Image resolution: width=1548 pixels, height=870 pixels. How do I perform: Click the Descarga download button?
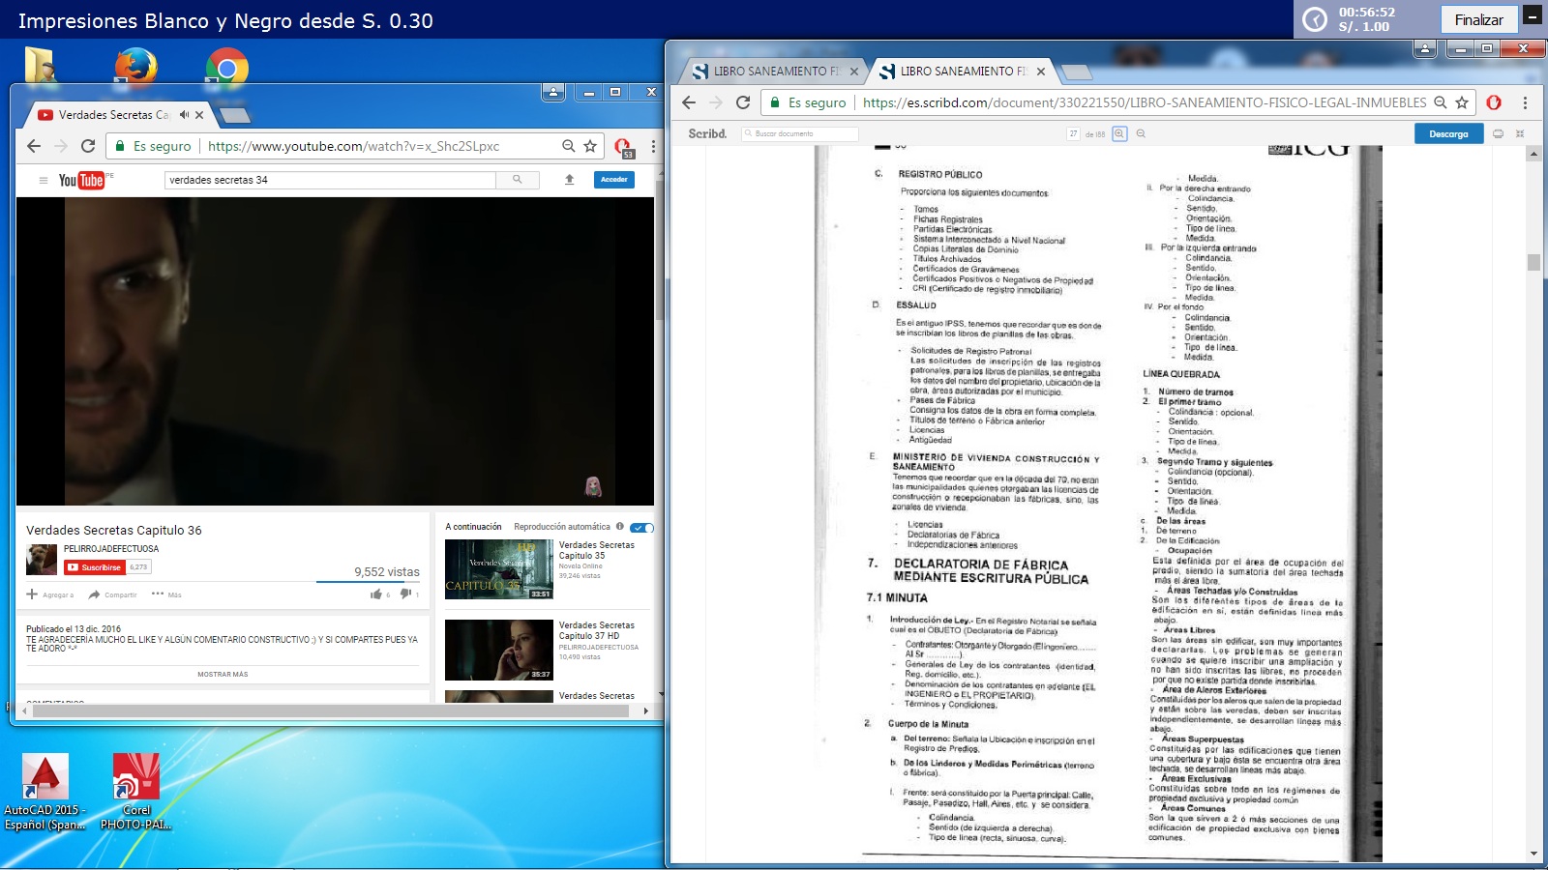1448,133
